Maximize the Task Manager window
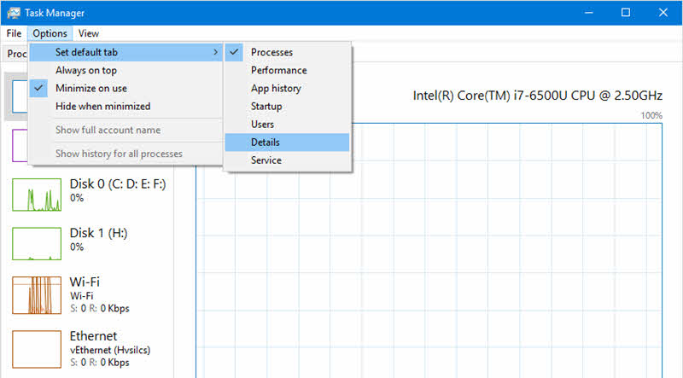The height and width of the screenshot is (378, 683). coord(626,13)
